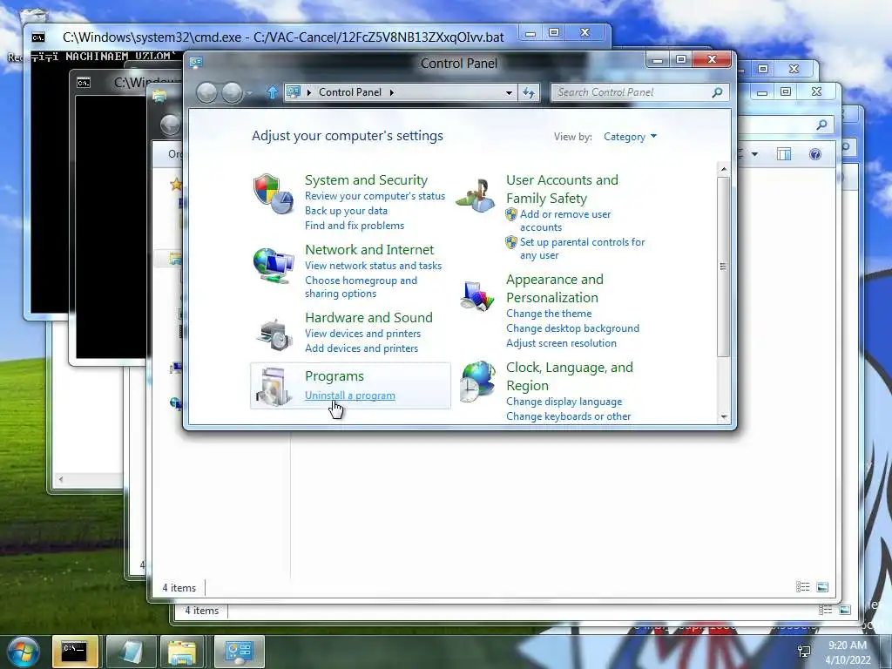Screen dimensions: 892x669
Task: Open Network and Internet heading
Action: click(369, 249)
